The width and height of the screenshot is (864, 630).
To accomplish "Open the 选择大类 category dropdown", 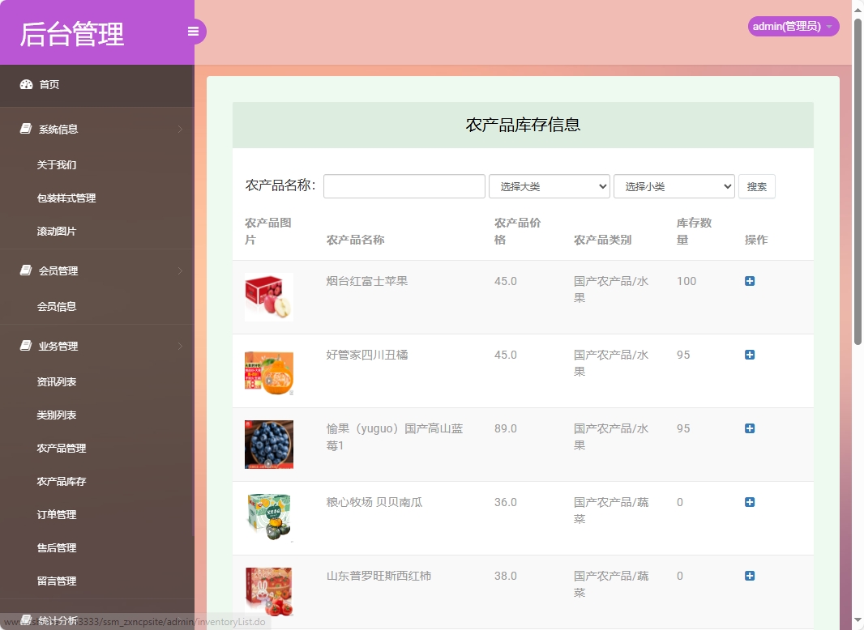I will [x=549, y=186].
